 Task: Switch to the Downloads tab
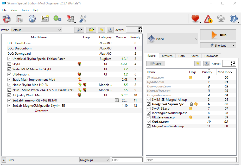click(211, 56)
